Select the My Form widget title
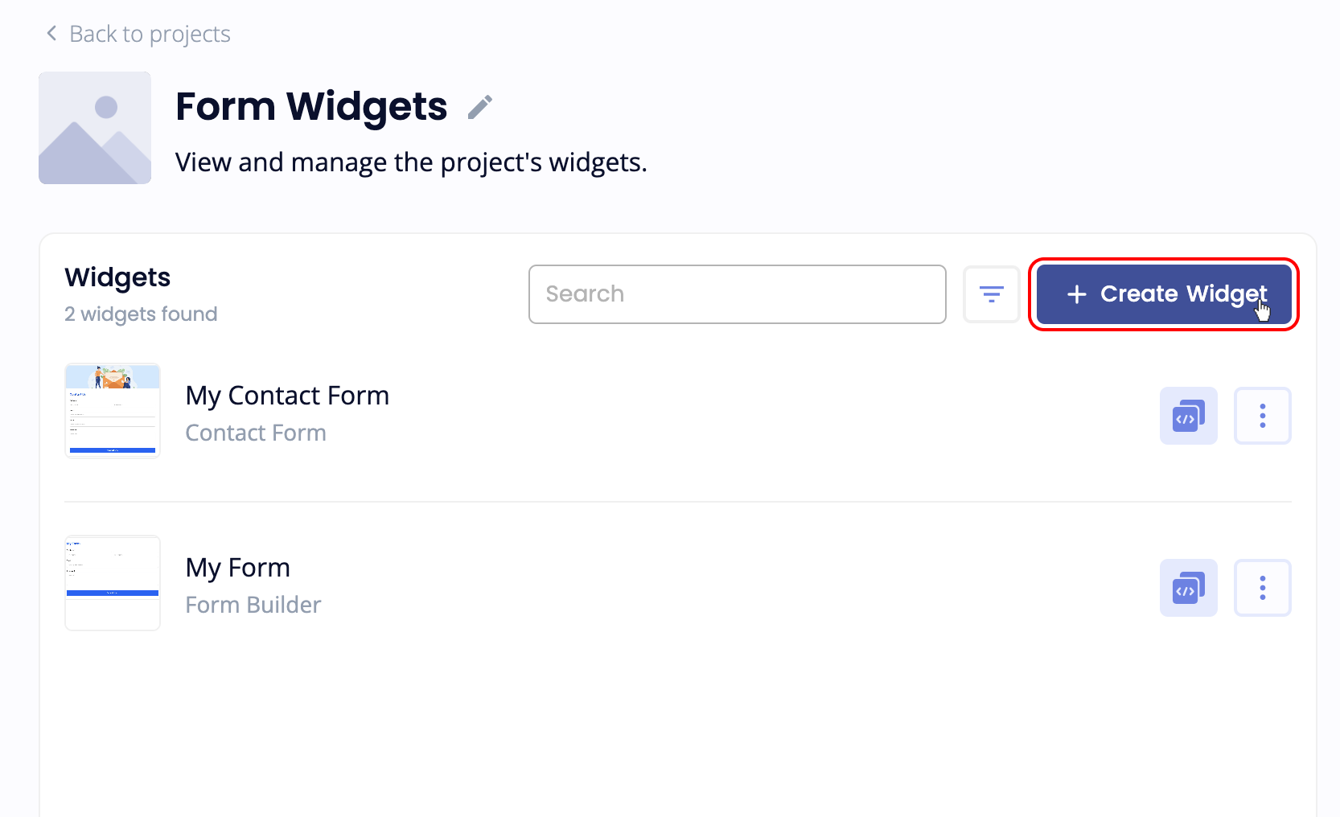Viewport: 1340px width, 817px height. click(x=237, y=567)
